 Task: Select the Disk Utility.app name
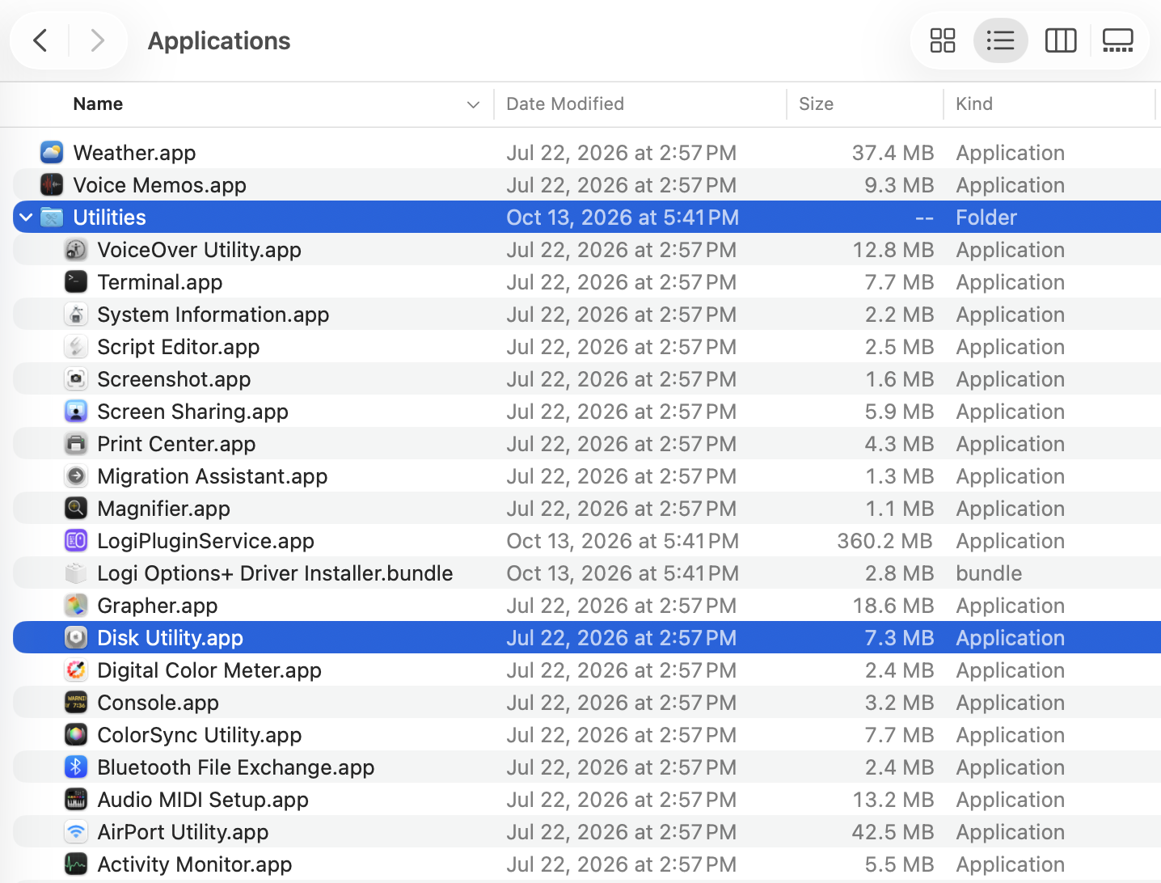(170, 638)
